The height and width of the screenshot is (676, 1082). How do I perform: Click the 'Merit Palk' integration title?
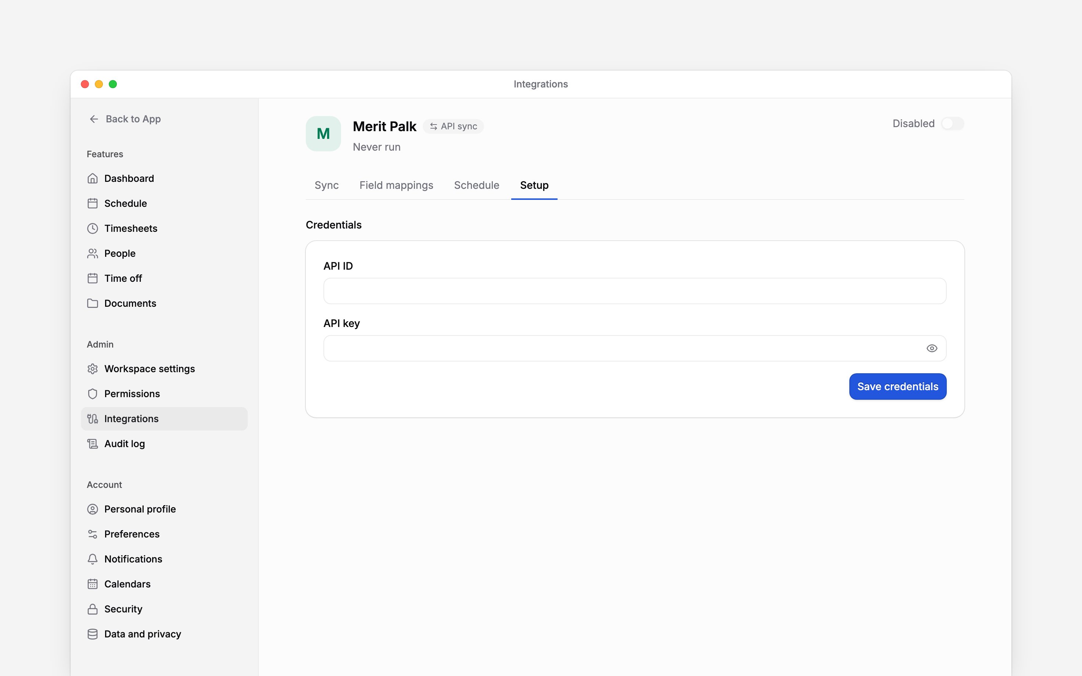384,126
